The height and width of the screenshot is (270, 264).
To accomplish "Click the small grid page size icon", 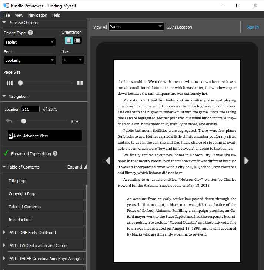I will pos(10,83).
